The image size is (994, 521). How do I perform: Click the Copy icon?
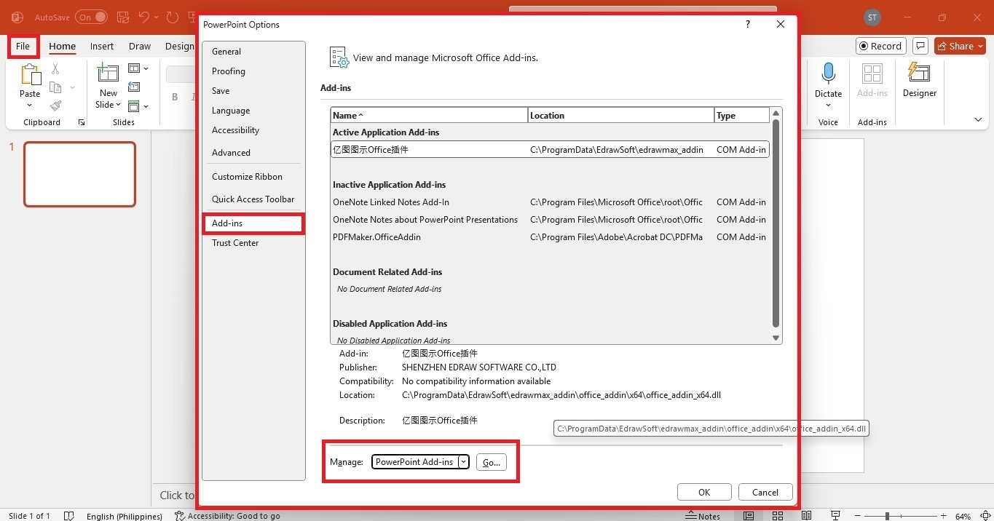click(55, 87)
